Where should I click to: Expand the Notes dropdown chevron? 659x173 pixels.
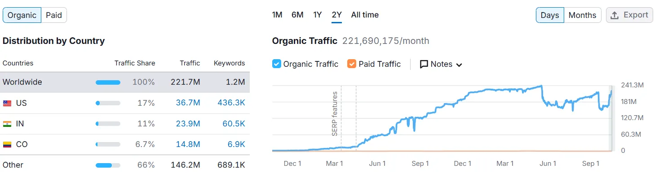tap(459, 65)
